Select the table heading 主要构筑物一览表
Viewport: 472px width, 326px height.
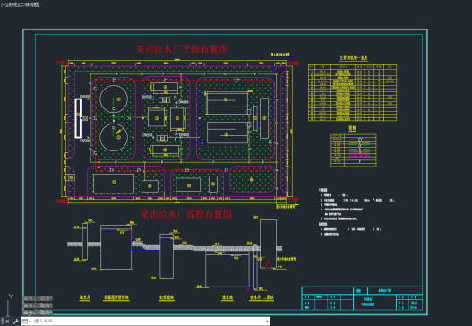point(354,57)
